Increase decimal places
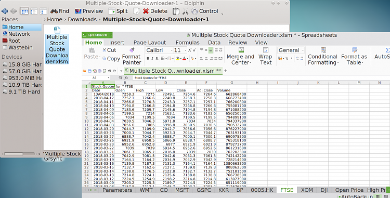The height and width of the screenshot is (198, 390). coord(297,59)
